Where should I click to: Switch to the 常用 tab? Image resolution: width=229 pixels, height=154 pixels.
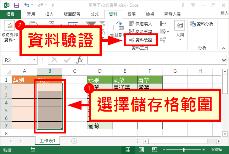pos(31,14)
